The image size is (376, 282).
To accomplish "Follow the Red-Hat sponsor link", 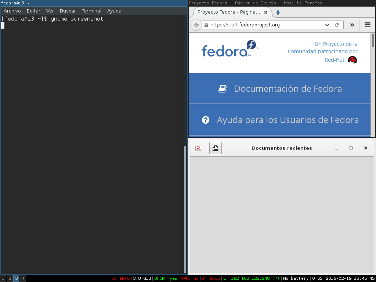I will (x=334, y=60).
